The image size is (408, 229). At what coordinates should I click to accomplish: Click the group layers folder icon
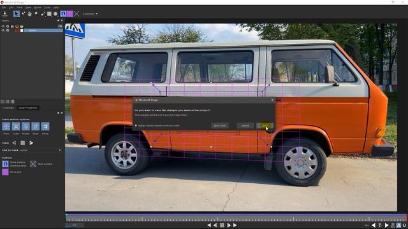[3, 102]
